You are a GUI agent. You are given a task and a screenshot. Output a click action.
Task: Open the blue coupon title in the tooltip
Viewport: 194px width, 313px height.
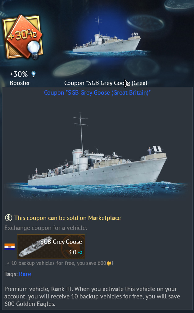tap(97, 93)
